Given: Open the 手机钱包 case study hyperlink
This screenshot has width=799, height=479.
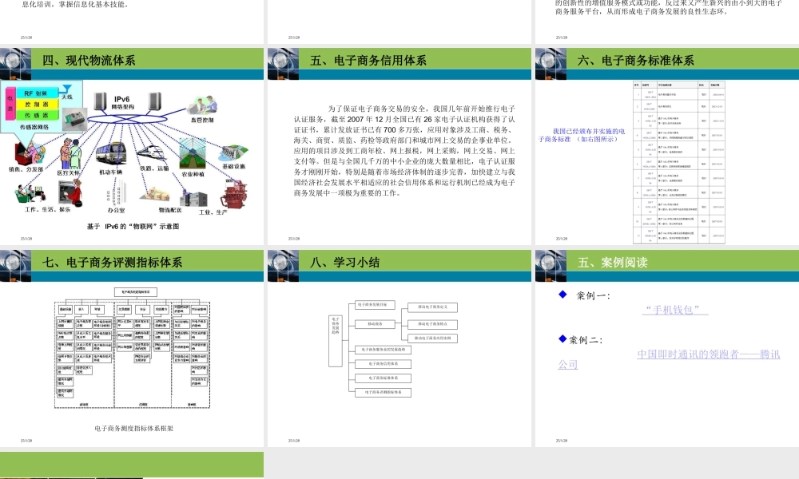Looking at the screenshot, I should 674,310.
